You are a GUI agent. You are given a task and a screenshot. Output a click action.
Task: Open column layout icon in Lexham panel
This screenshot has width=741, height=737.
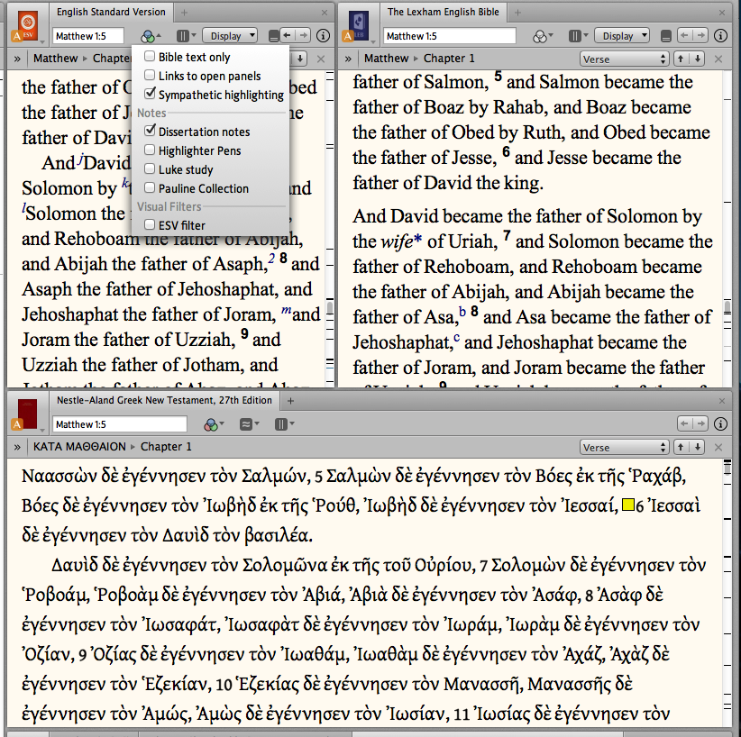click(x=578, y=36)
